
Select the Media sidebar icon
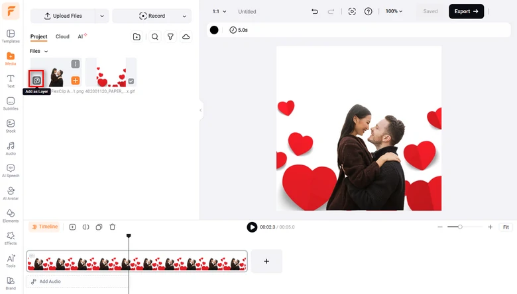[x=11, y=59]
